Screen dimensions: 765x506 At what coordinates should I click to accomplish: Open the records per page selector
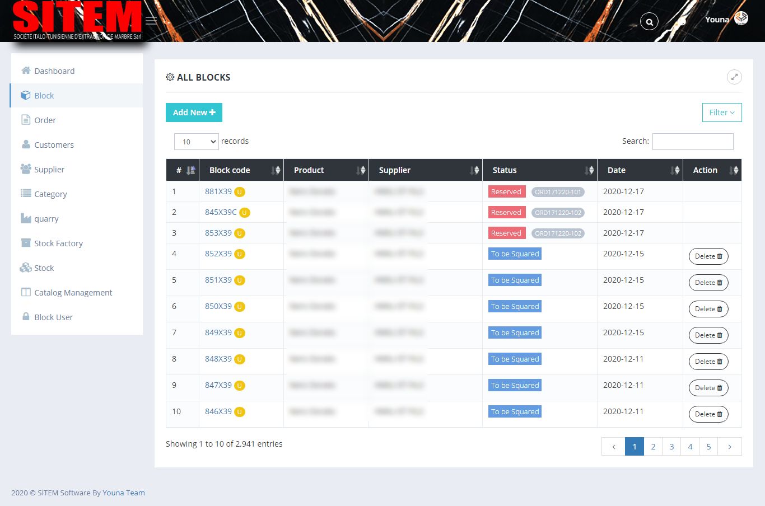(x=196, y=142)
